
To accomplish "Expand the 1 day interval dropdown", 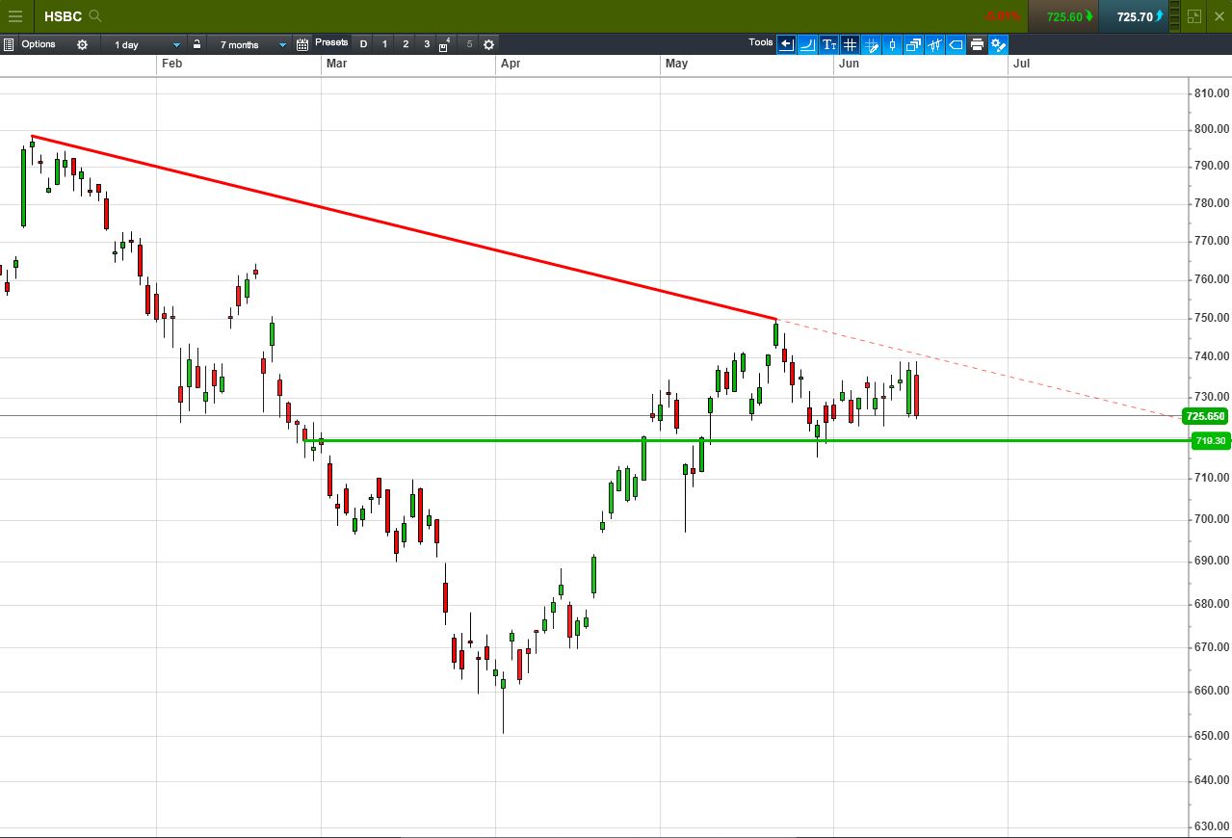I will pos(144,44).
